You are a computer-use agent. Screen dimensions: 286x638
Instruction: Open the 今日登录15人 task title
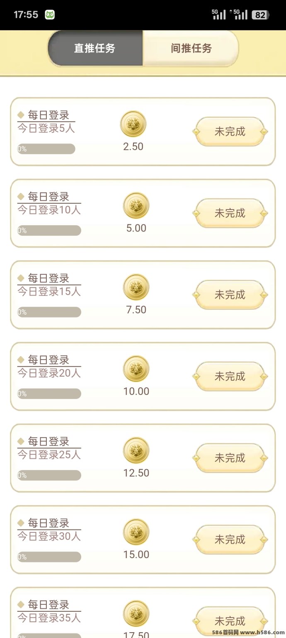pos(49,291)
